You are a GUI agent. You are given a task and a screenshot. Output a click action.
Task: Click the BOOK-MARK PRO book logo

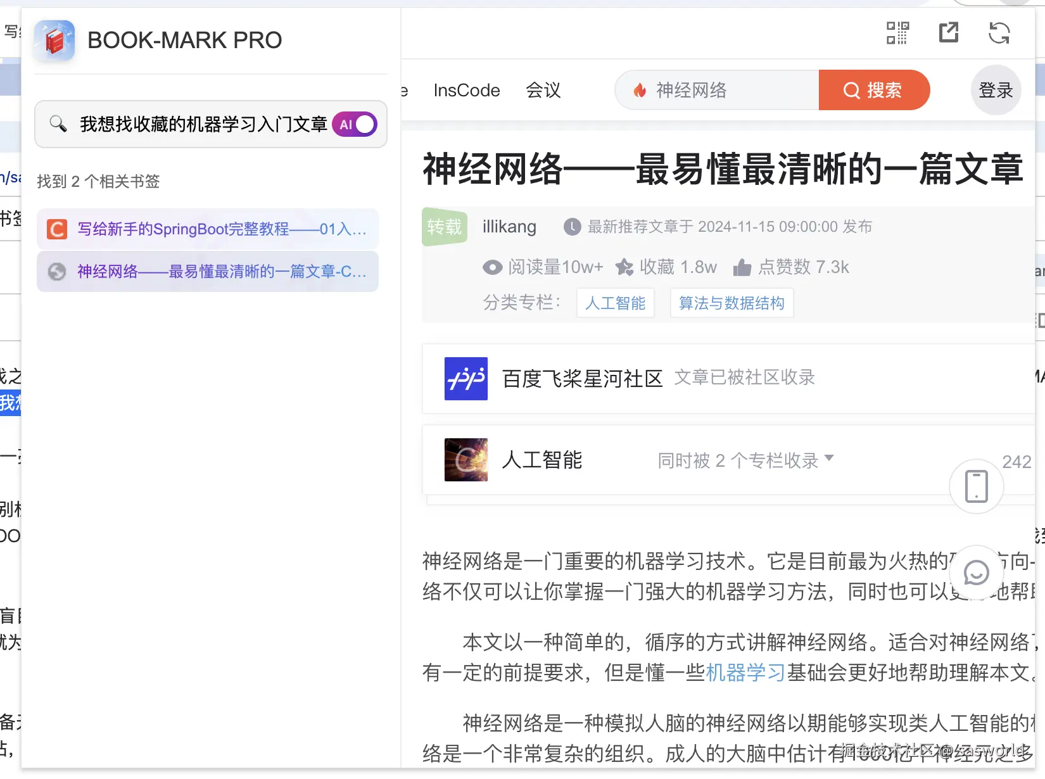(54, 40)
